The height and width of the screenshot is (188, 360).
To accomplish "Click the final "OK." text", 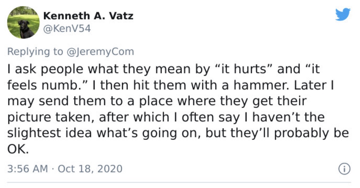I will [x=18, y=149].
